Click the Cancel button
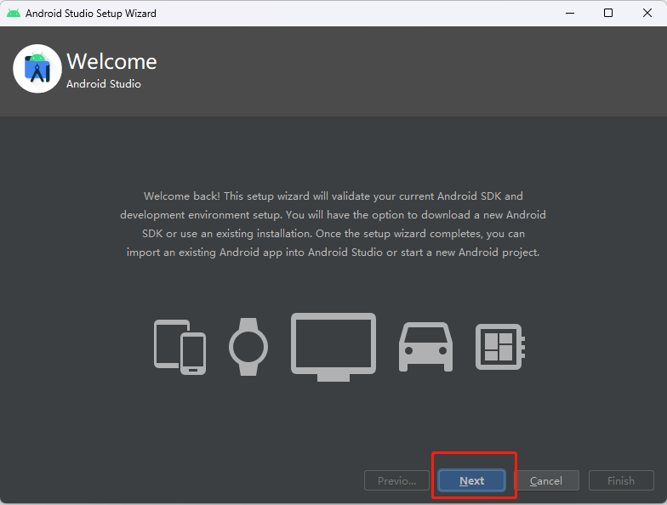The image size is (667, 505). (x=546, y=481)
